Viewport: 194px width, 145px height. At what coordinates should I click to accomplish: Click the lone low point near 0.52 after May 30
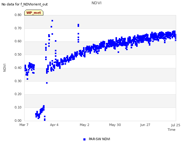click(119, 52)
